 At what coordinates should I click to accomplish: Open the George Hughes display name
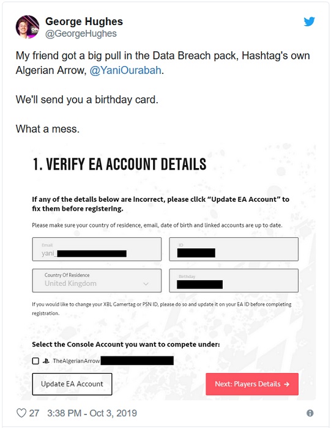(x=84, y=21)
